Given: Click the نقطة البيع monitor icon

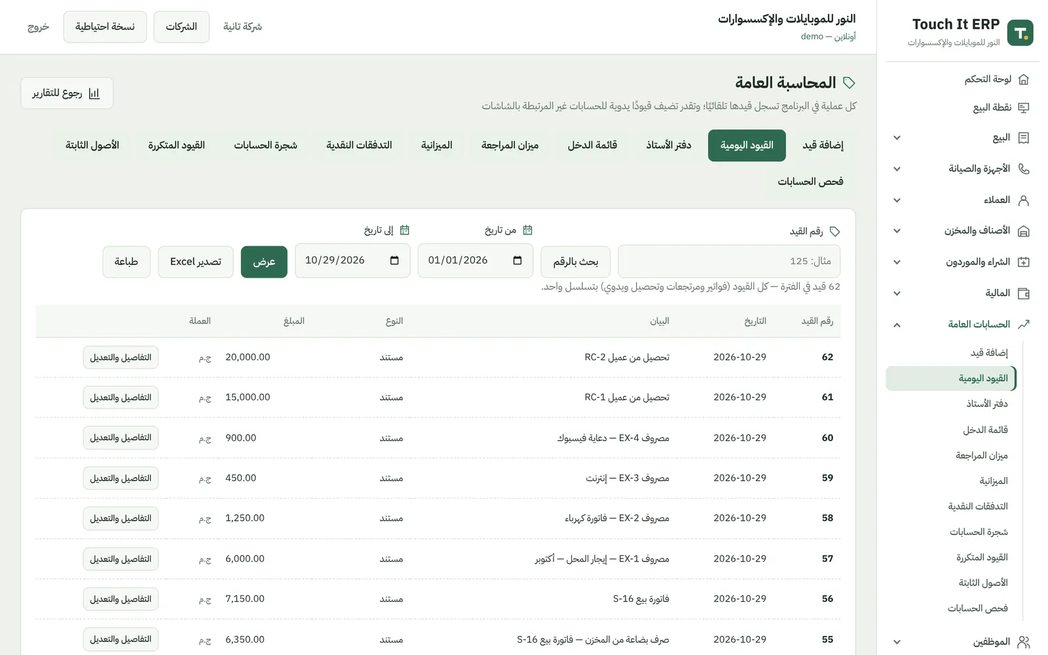Looking at the screenshot, I should (1024, 107).
